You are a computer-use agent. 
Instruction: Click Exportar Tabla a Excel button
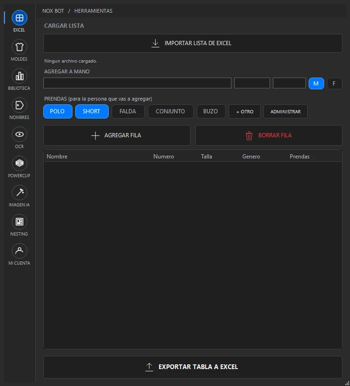click(x=192, y=367)
